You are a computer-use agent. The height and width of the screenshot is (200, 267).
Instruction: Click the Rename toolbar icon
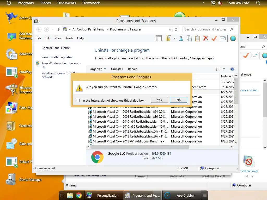223,38
